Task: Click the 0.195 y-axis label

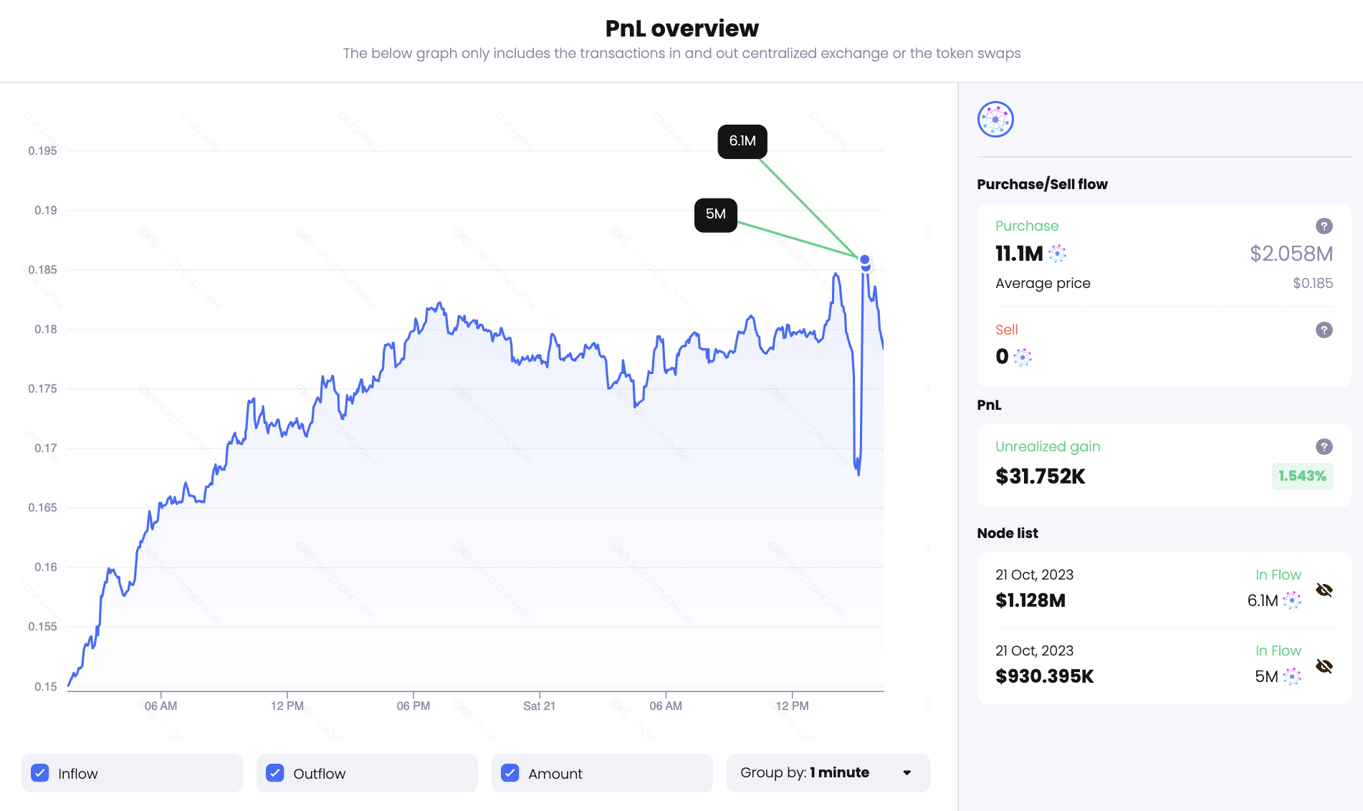Action: pos(42,150)
